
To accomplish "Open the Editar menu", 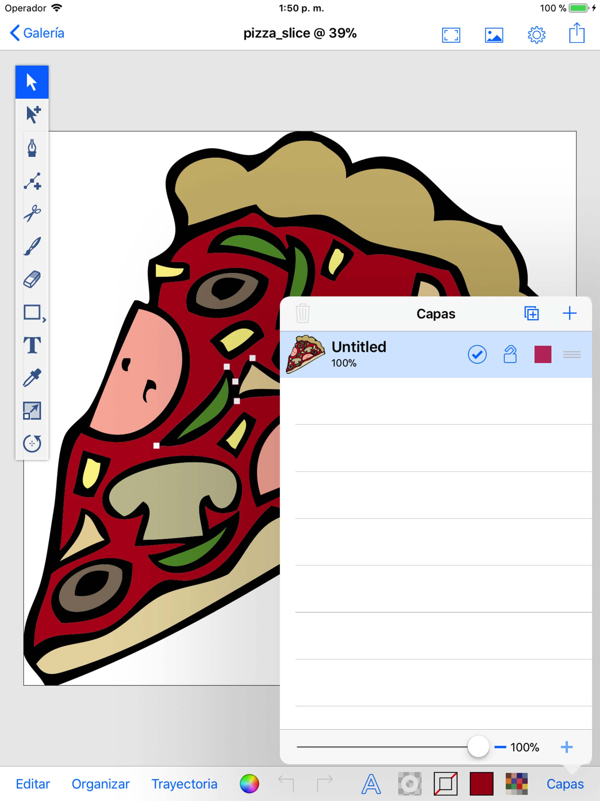I will (33, 784).
